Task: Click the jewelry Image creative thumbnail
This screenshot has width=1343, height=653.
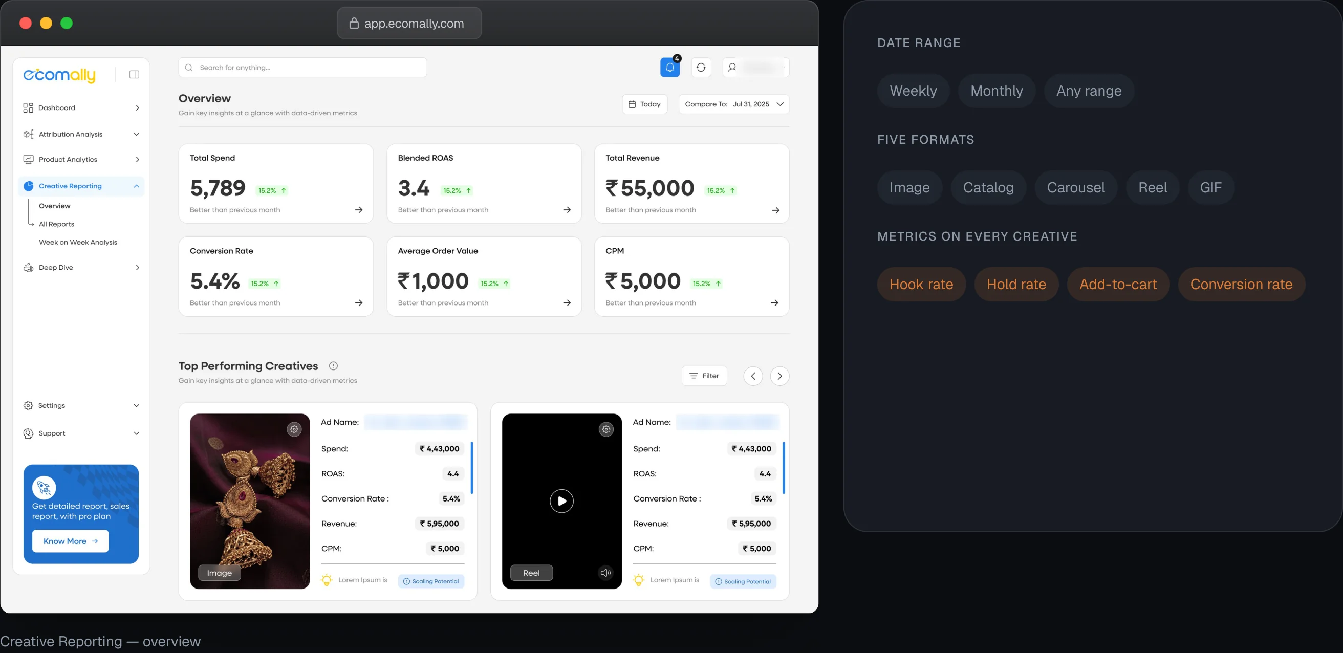Action: 250,502
